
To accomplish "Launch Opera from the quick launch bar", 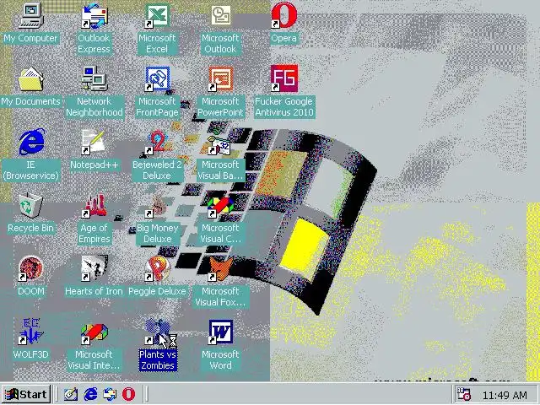I will point(129,394).
